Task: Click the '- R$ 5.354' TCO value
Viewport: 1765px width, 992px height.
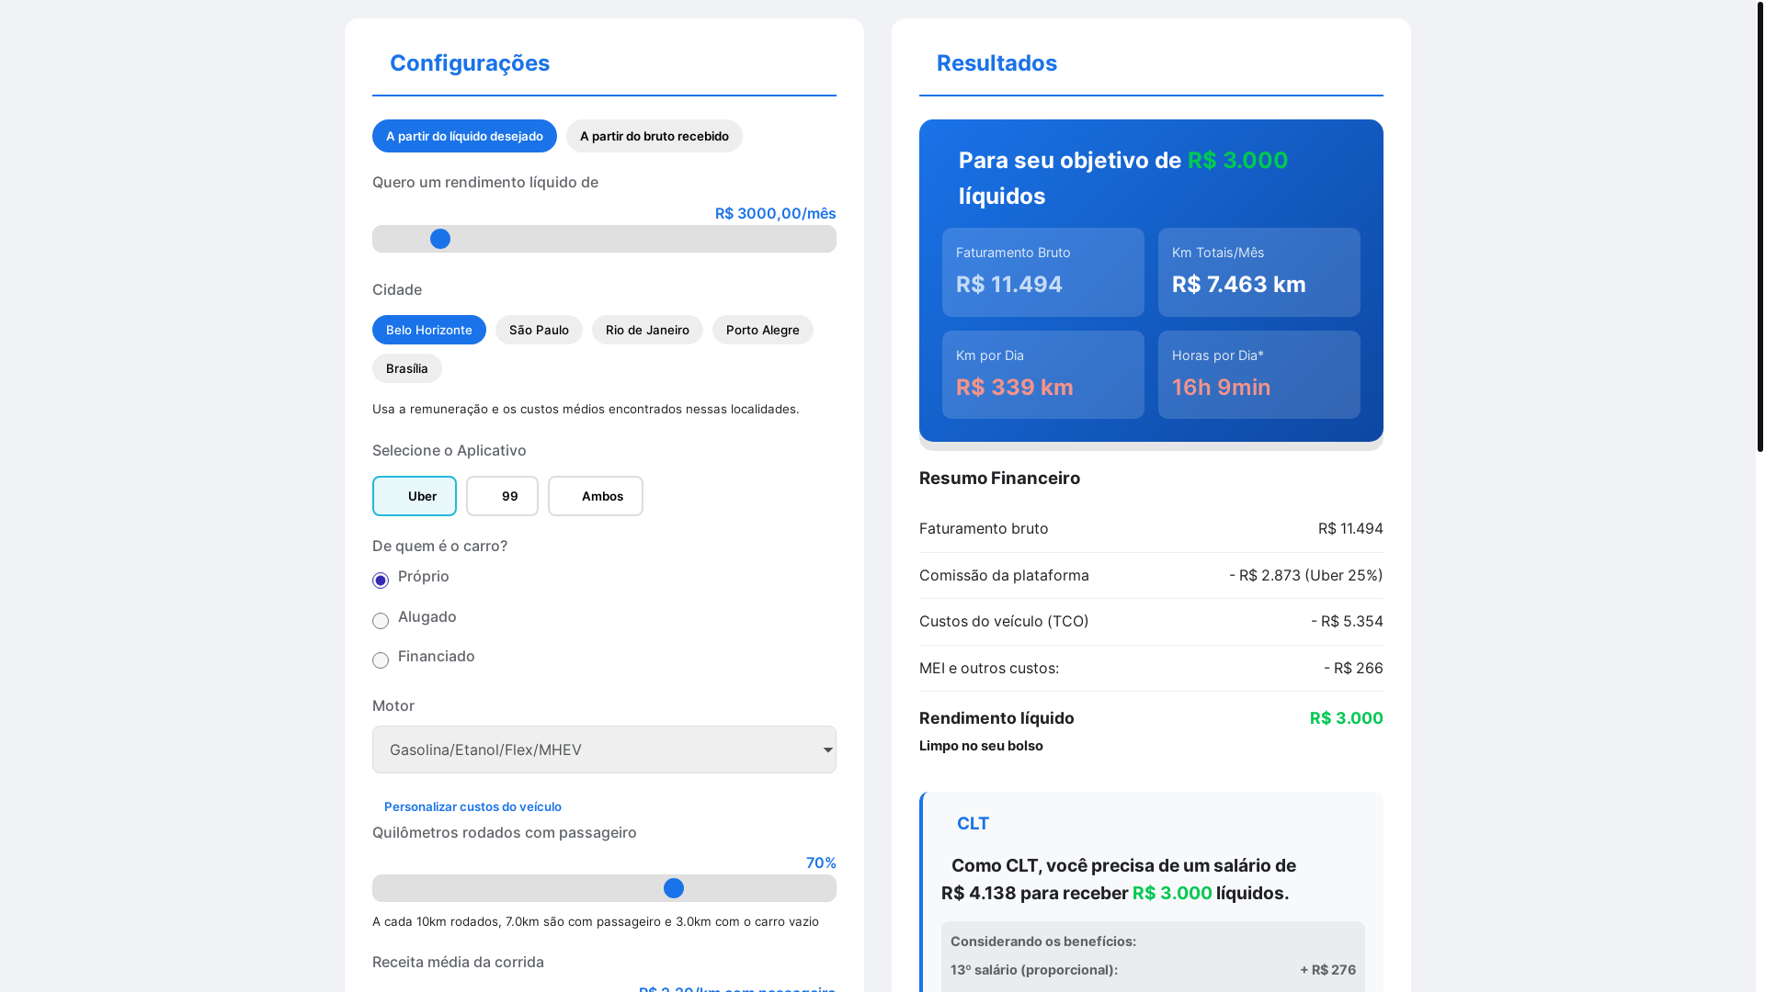Action: pyautogui.click(x=1347, y=621)
